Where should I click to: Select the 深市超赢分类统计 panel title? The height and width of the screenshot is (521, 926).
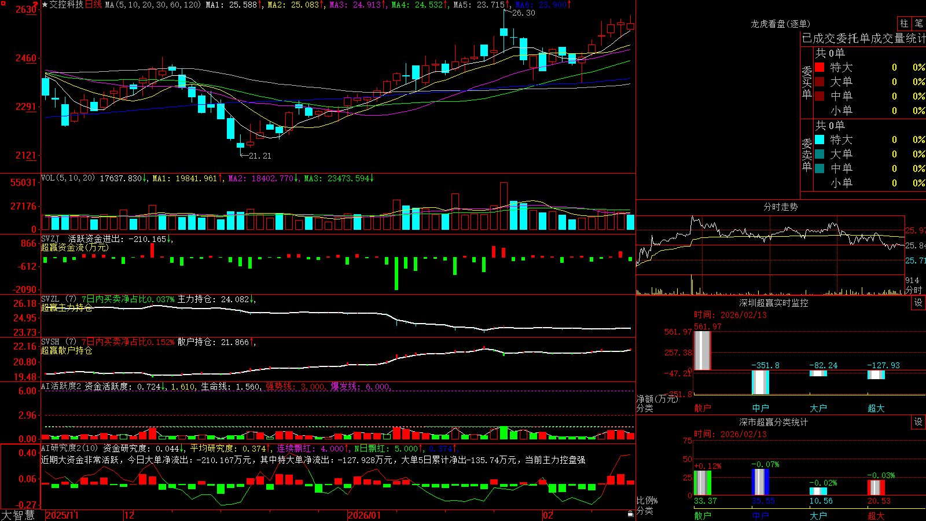774,422
